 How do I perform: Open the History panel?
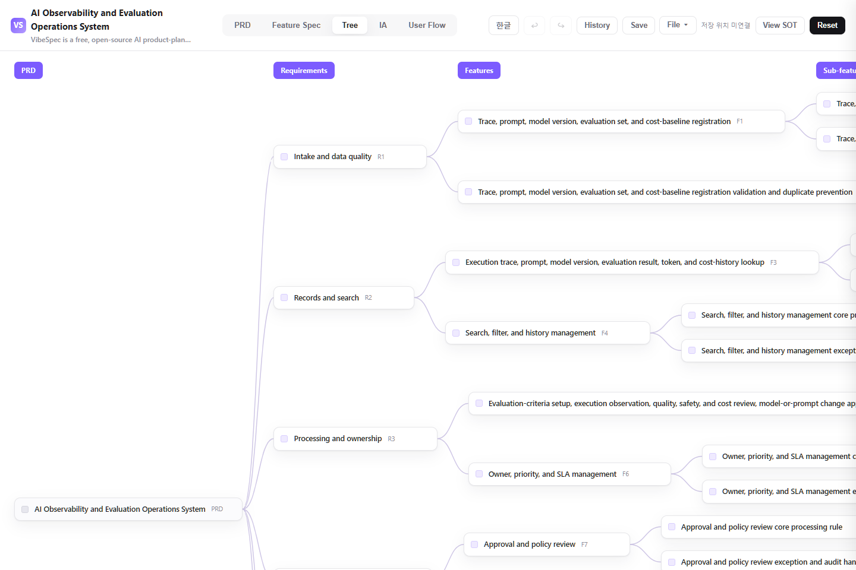[597, 26]
